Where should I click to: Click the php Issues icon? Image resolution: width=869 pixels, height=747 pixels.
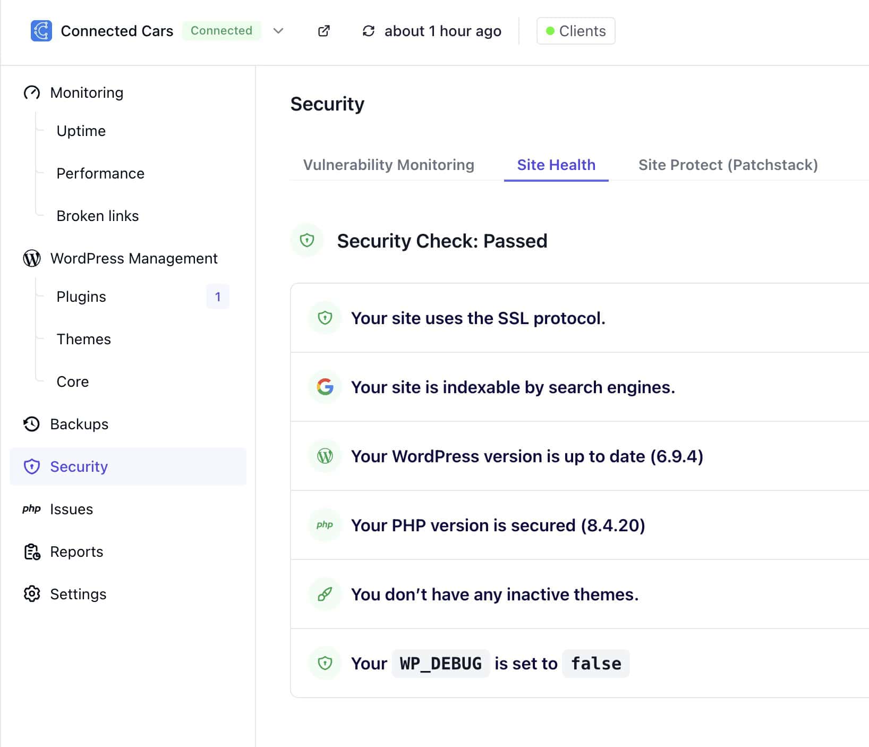tap(32, 509)
